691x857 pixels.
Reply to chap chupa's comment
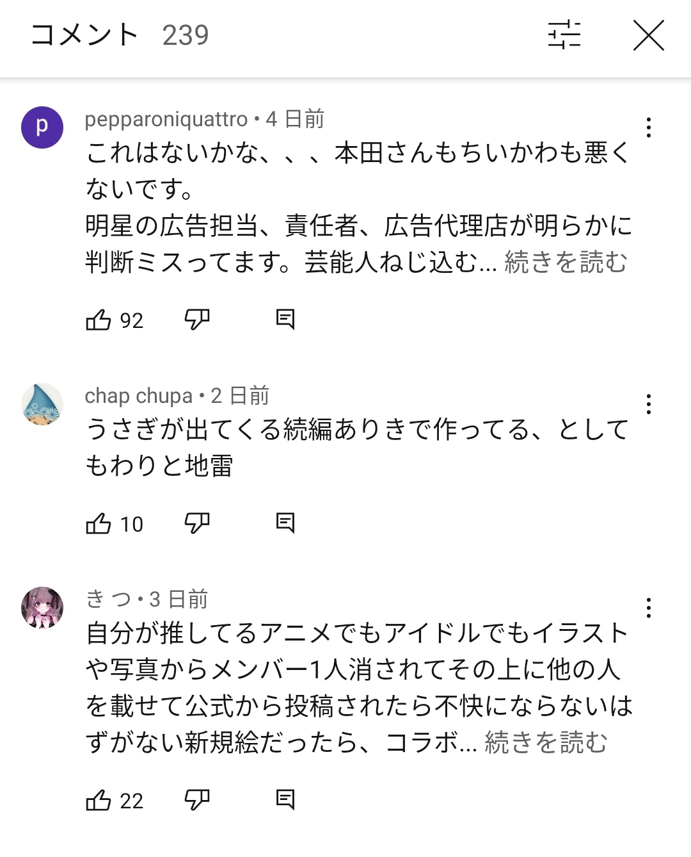285,523
